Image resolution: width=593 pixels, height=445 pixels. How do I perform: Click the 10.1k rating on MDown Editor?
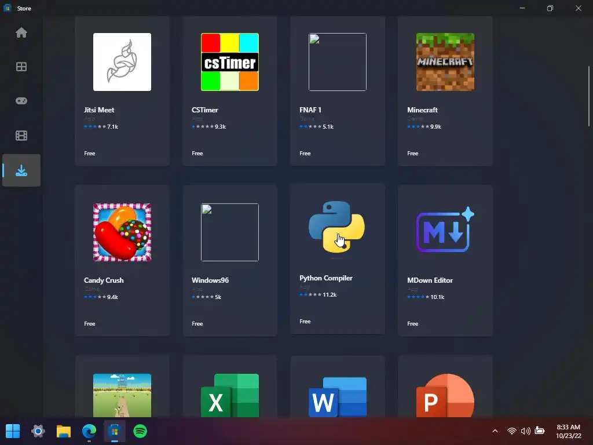(437, 297)
